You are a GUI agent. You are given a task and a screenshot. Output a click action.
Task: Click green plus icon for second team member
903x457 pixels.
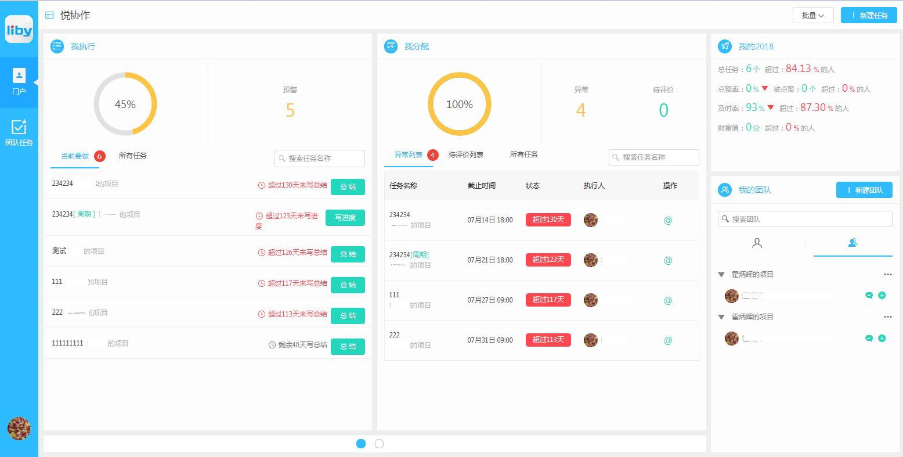coord(882,339)
